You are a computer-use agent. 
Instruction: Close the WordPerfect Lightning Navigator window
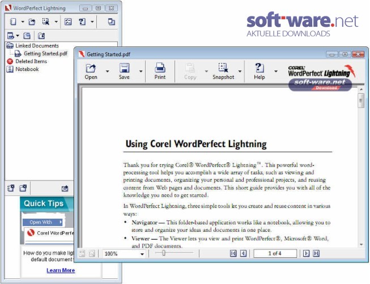click(112, 9)
